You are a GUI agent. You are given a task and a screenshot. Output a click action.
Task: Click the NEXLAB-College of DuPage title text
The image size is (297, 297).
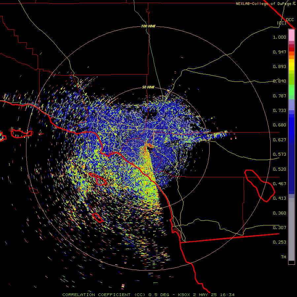263,4
